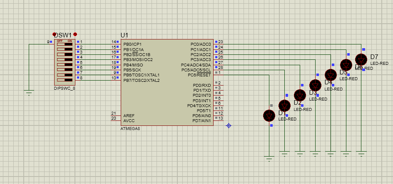Image resolution: width=393 pixels, height=184 pixels.
Task: Click the ground symbol below LED D2
Action: (x=284, y=154)
